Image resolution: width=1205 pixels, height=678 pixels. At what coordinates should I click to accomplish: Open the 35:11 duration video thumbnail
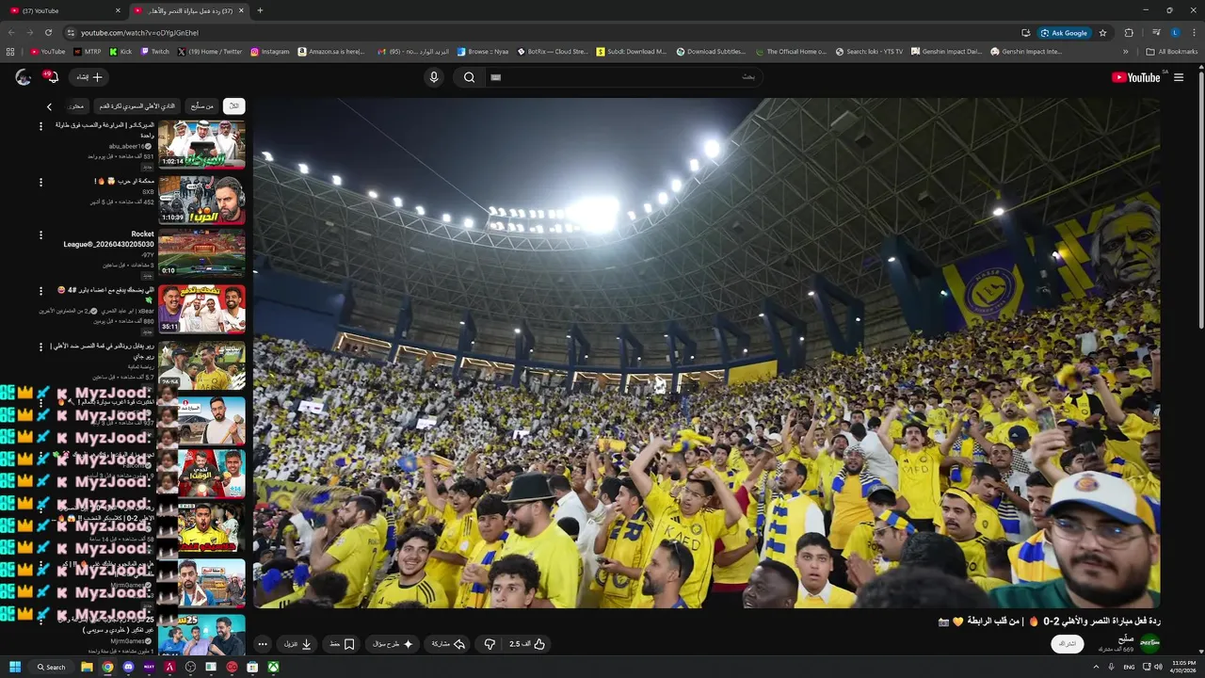click(x=201, y=308)
